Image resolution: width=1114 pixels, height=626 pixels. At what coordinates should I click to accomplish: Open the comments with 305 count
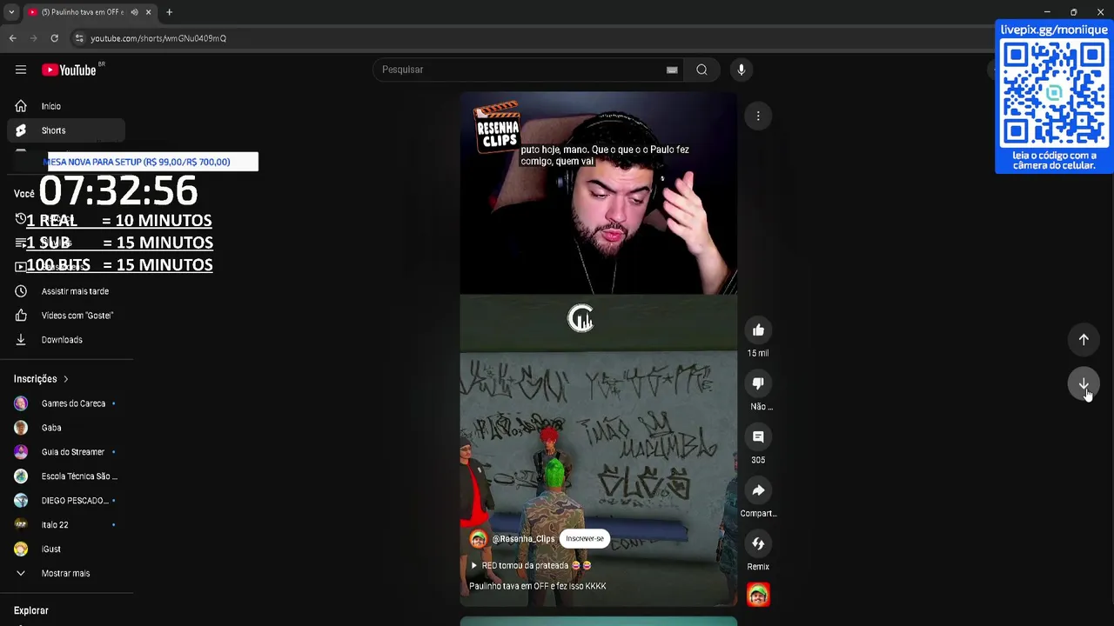[758, 437]
